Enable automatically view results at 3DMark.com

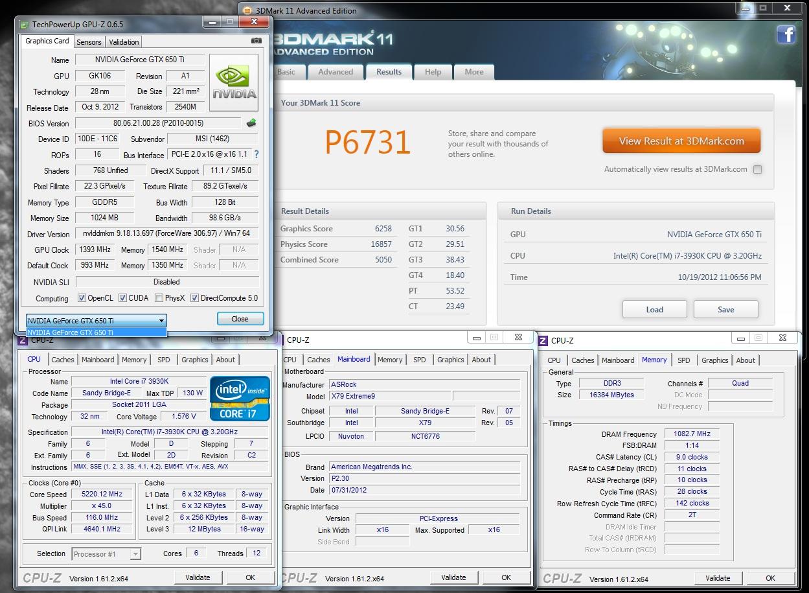point(757,169)
